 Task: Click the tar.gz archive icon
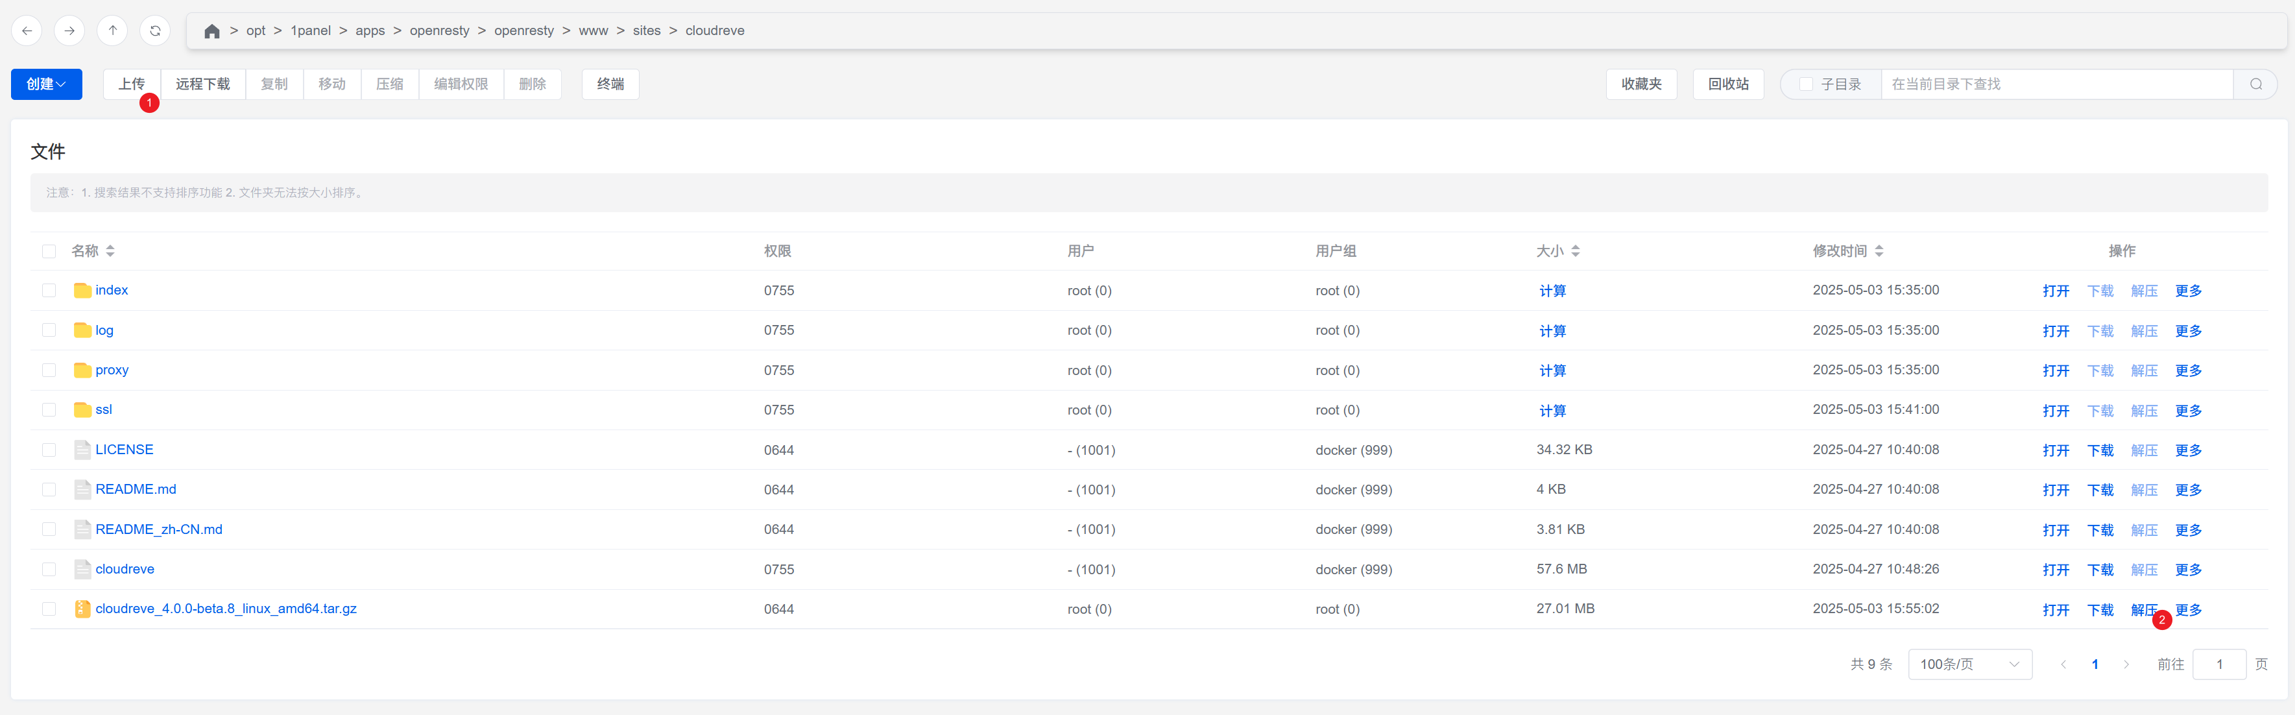(82, 609)
